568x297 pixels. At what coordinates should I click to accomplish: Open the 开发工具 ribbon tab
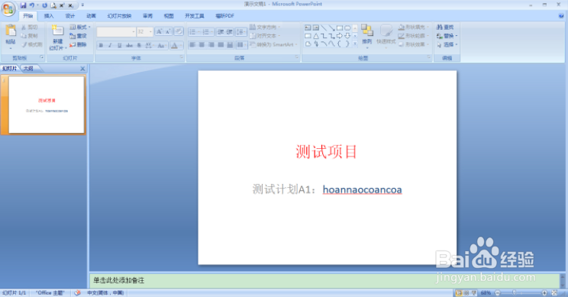[195, 16]
